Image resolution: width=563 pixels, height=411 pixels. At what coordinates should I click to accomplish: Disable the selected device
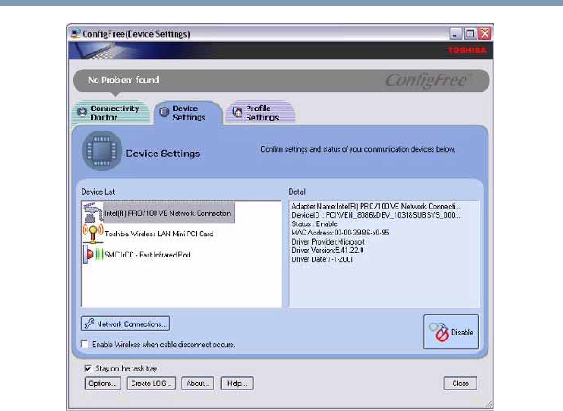(451, 331)
